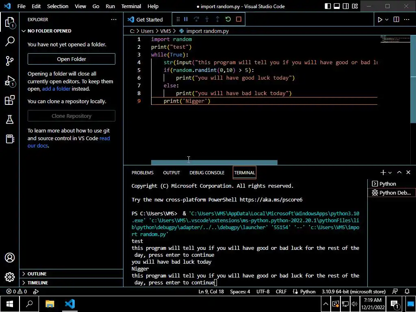The width and height of the screenshot is (416, 312).
Task: Open the Terminal menu
Action: [x=131, y=6]
